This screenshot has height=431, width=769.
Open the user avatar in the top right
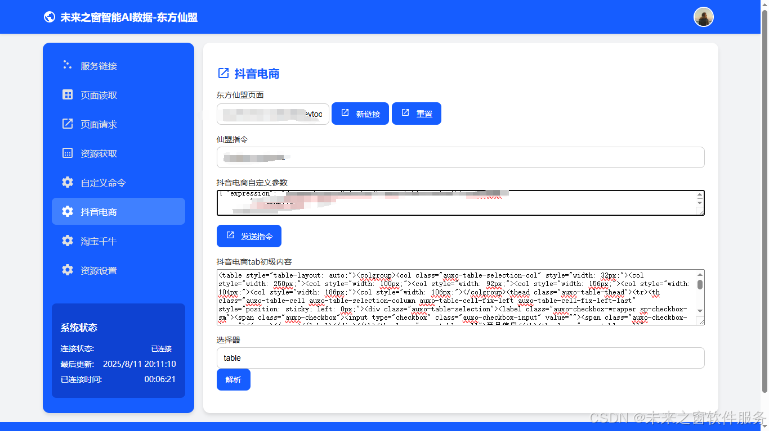(703, 17)
